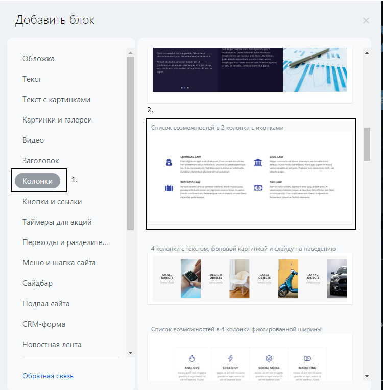Select the Видео category
This screenshot has height=390, width=383.
pos(33,140)
